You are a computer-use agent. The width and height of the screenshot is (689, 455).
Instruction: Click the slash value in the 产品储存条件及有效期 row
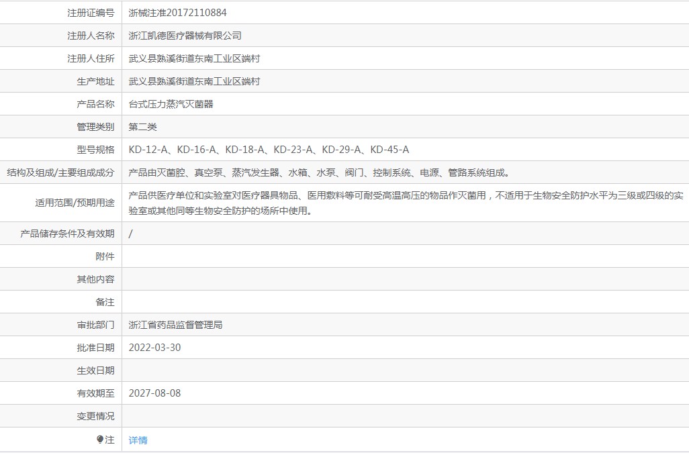[130, 234]
